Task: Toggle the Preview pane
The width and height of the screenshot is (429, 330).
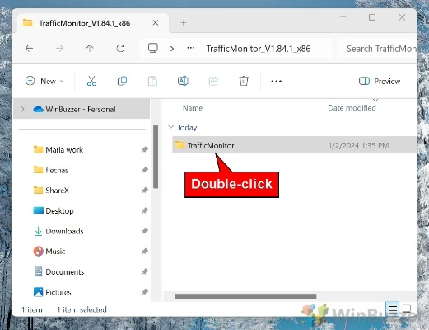Action: click(380, 81)
